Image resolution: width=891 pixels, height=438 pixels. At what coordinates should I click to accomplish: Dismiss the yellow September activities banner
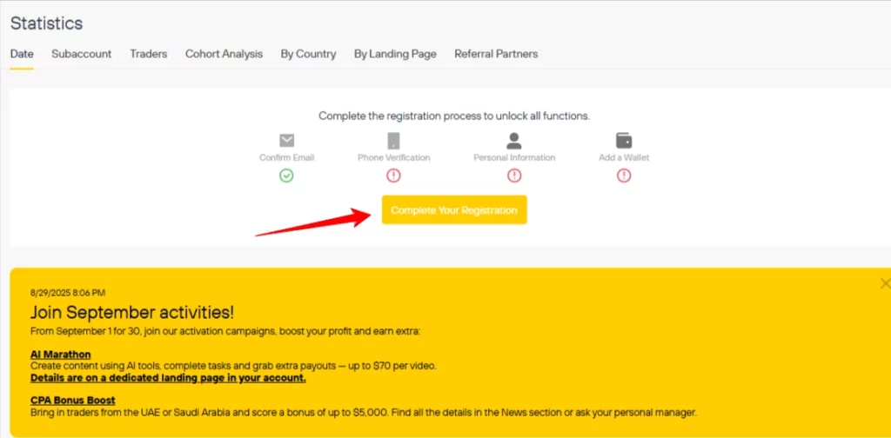click(885, 283)
